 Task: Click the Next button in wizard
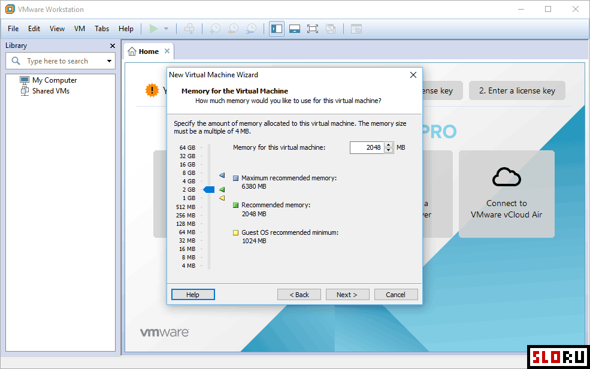tap(347, 295)
